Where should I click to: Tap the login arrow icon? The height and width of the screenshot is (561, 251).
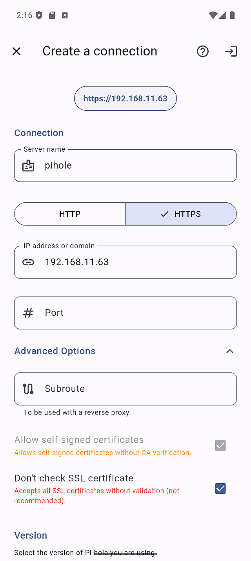point(231,51)
